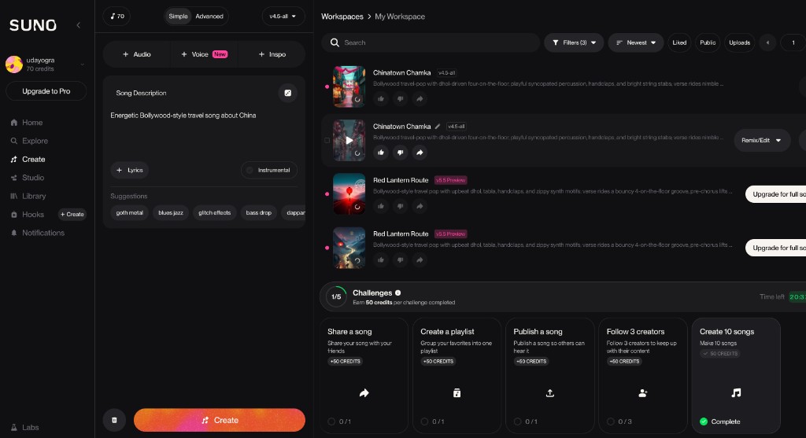Share the second Chinatown Chamka song
The height and width of the screenshot is (438, 806).
(420, 153)
